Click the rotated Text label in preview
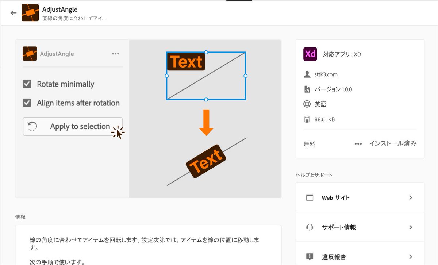The height and width of the screenshot is (265, 438). [x=206, y=161]
